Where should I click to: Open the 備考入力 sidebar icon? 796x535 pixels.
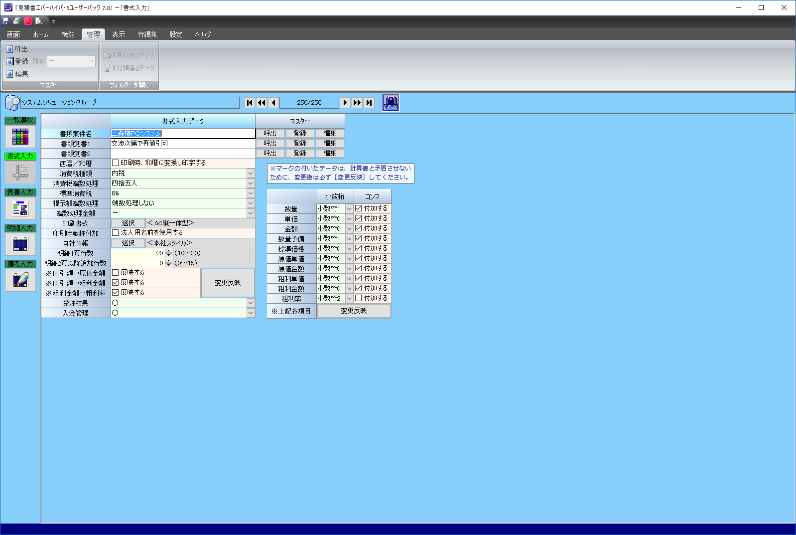[x=20, y=280]
